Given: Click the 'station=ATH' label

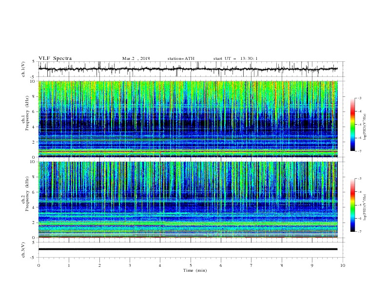Looking at the screenshot, I should pyautogui.click(x=181, y=58).
